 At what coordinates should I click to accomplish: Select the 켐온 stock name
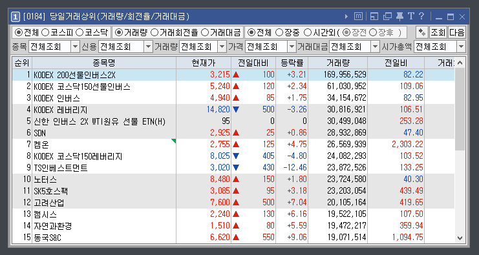[x=41, y=145]
